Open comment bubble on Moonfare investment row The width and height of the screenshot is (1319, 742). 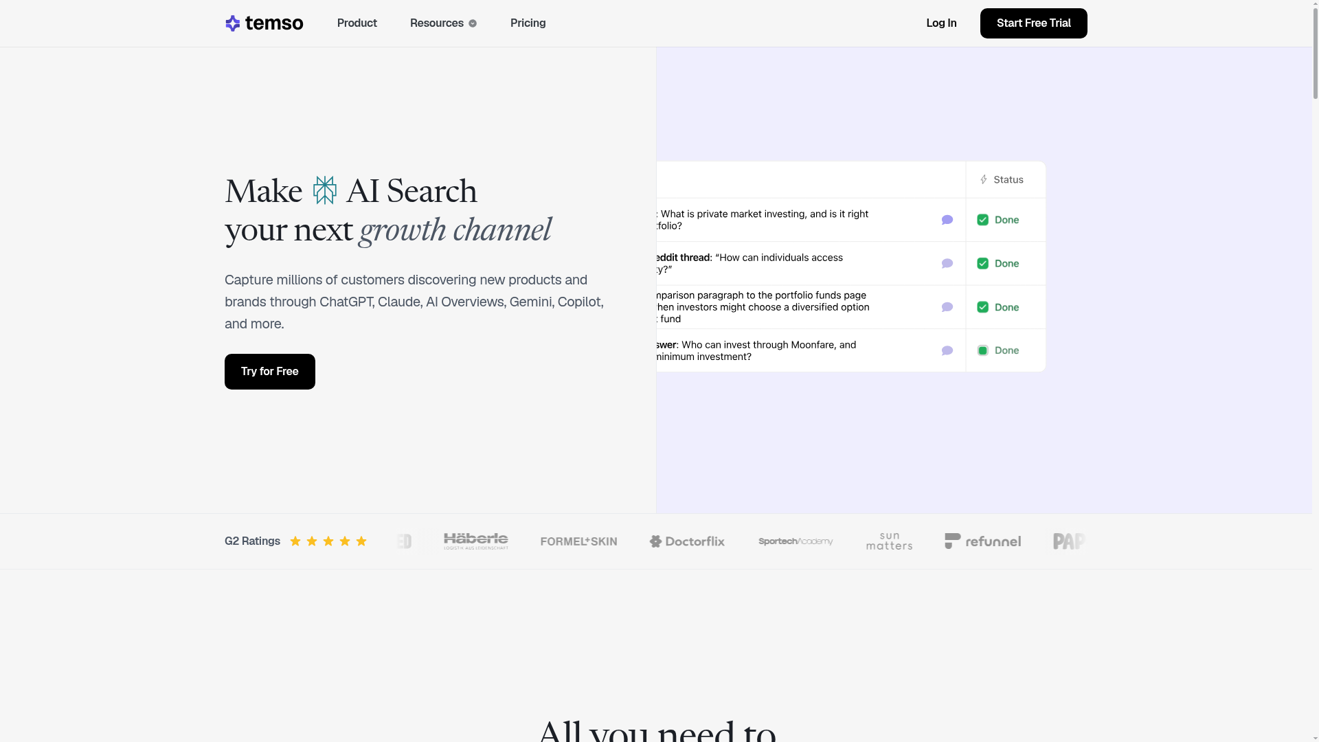pyautogui.click(x=947, y=351)
